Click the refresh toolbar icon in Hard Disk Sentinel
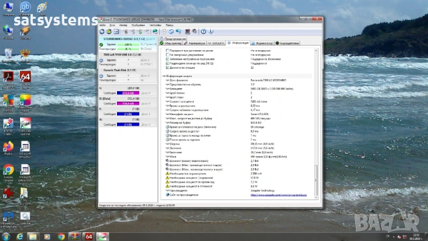The image size is (428, 241). pos(102,31)
